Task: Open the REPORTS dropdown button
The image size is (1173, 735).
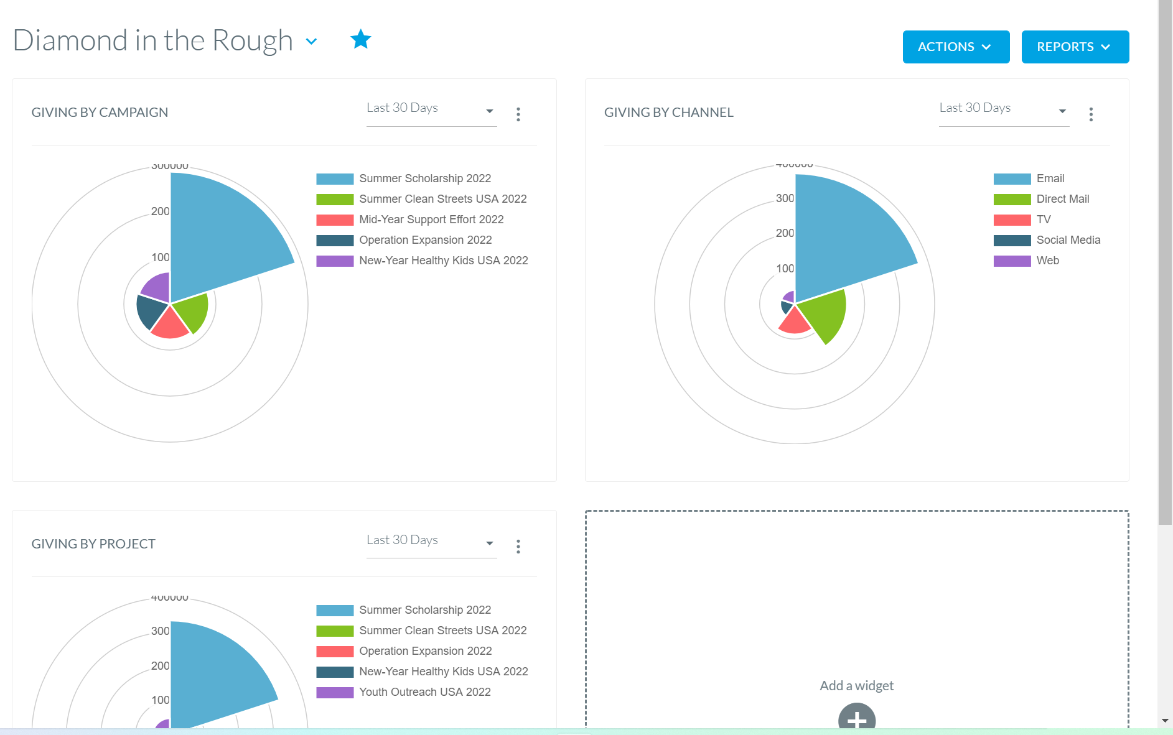Action: (1075, 47)
